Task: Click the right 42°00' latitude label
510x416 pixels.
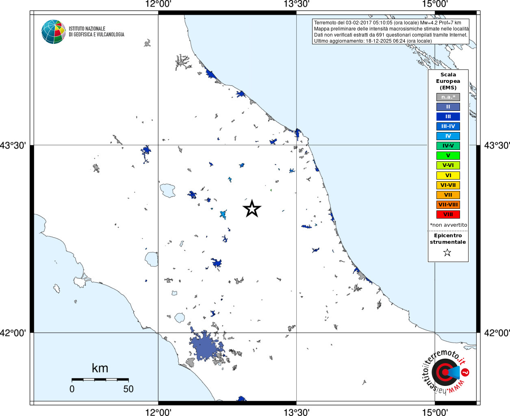Action: point(497,333)
